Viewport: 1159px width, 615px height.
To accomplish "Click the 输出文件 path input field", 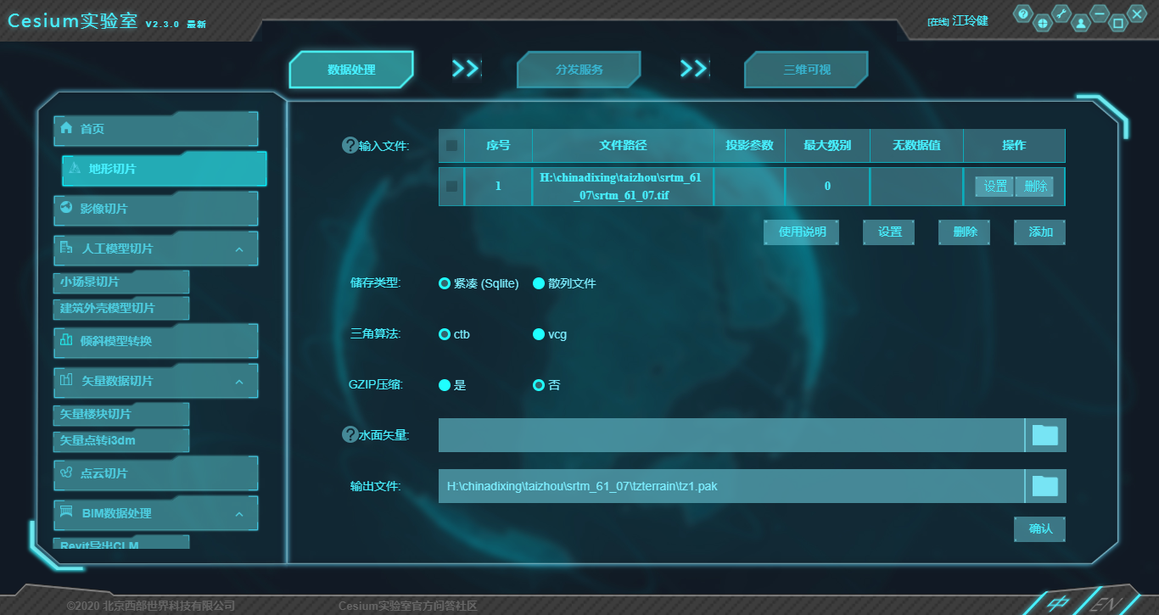I will coord(731,486).
